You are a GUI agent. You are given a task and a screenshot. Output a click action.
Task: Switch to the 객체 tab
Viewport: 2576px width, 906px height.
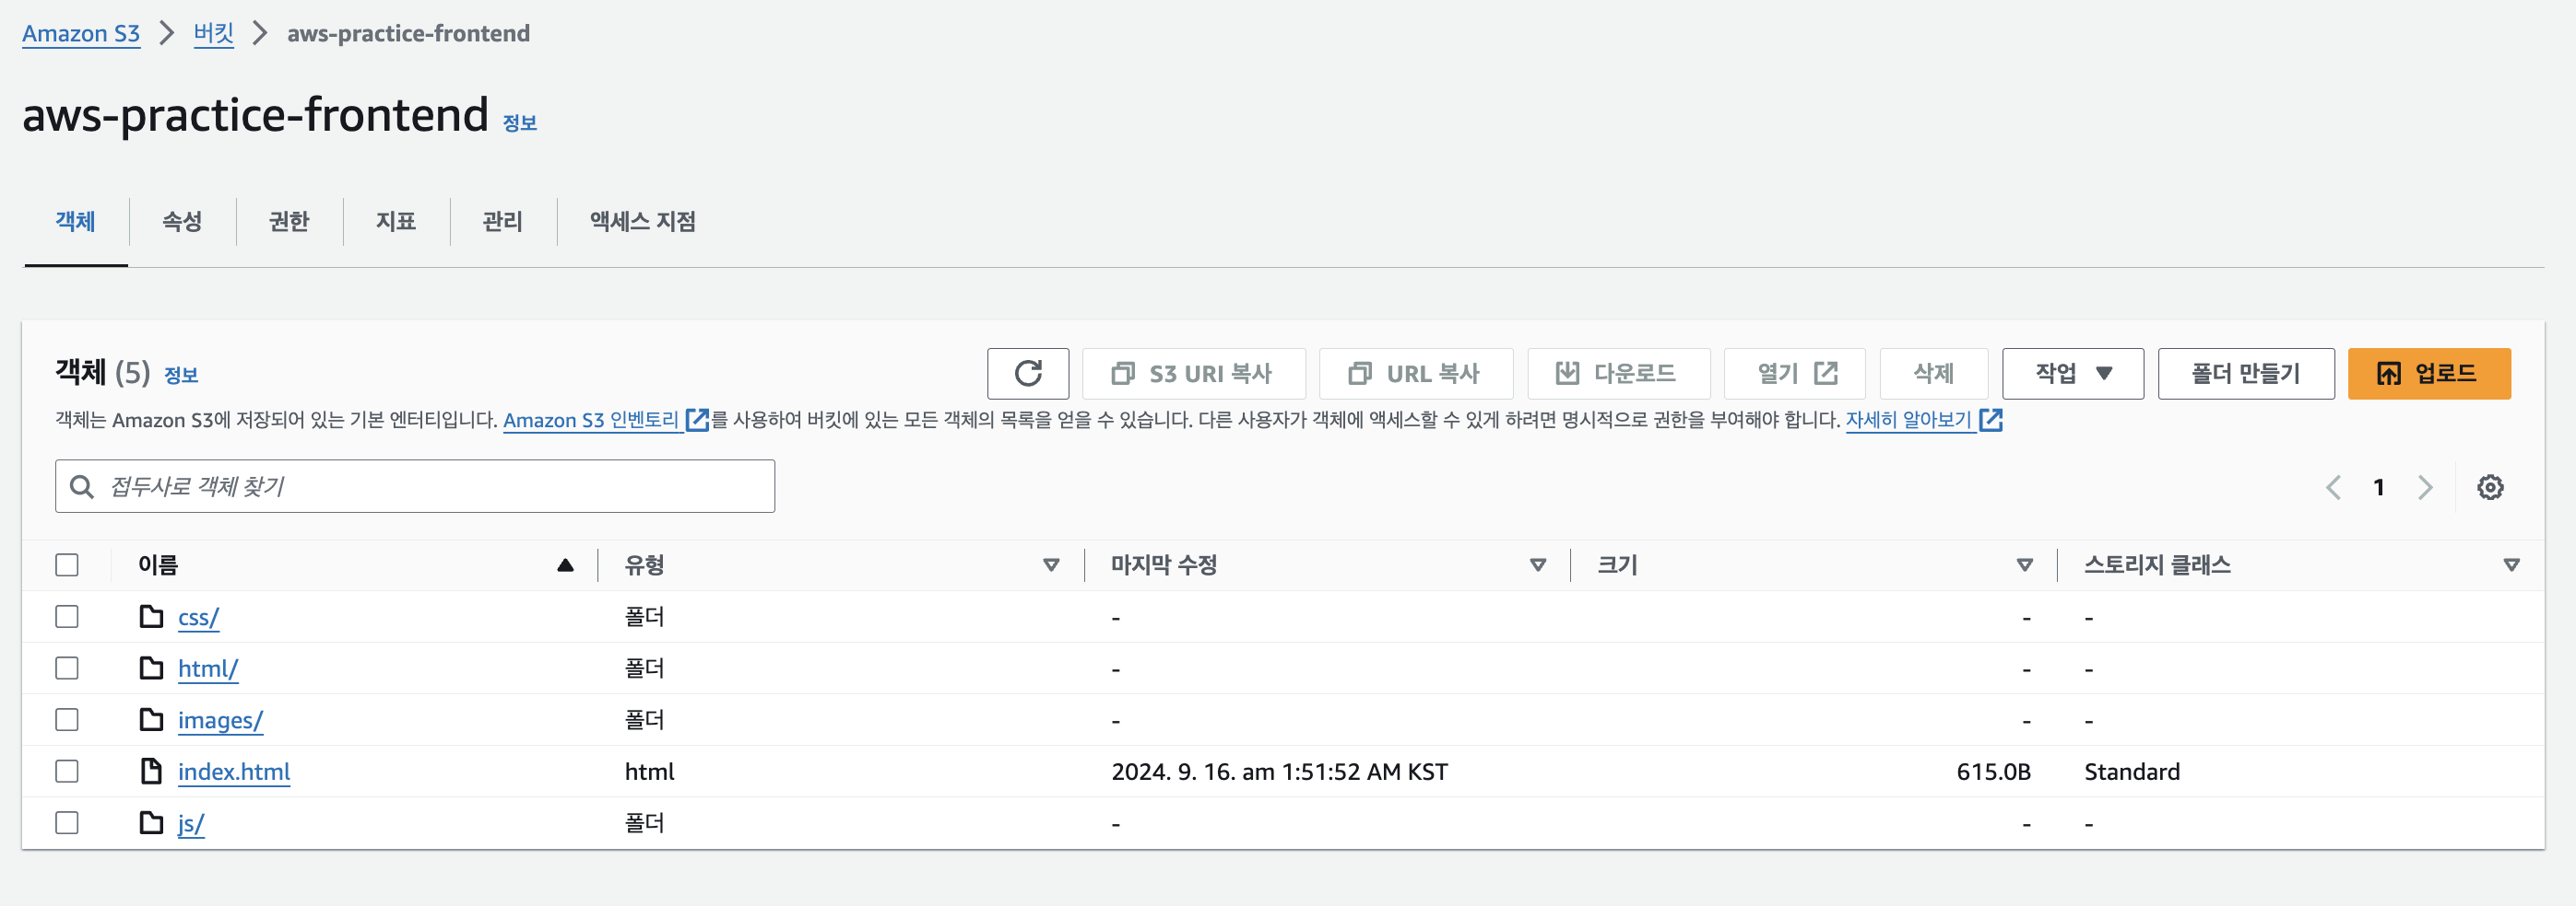click(75, 222)
